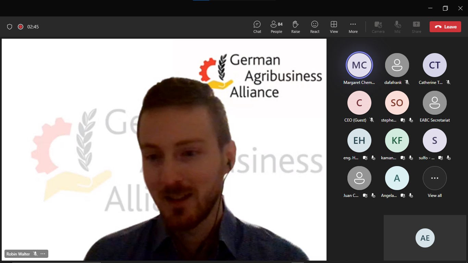The image size is (468, 263).
Task: Click the Share content button
Action: click(x=416, y=27)
